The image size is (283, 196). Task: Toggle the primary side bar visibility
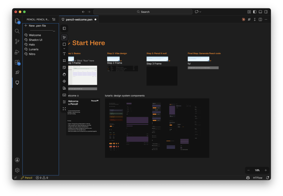255,12
